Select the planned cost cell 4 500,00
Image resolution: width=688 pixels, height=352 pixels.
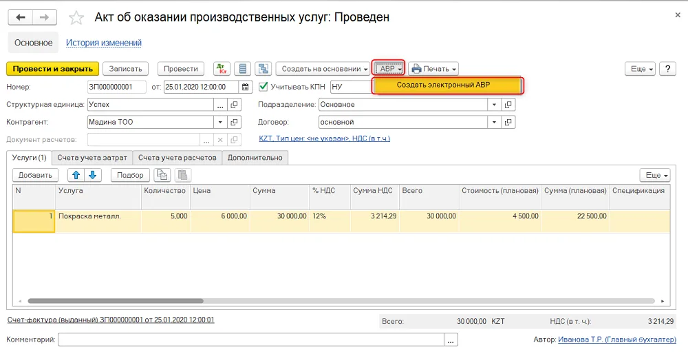coord(500,221)
